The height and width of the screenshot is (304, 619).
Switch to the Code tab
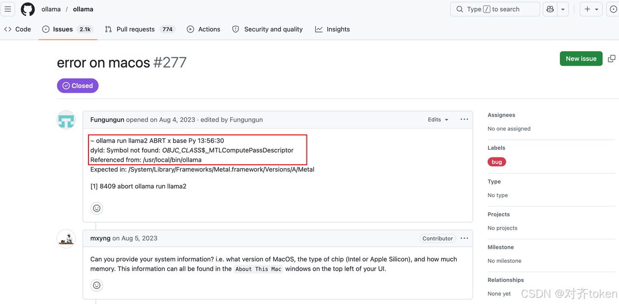tap(17, 29)
